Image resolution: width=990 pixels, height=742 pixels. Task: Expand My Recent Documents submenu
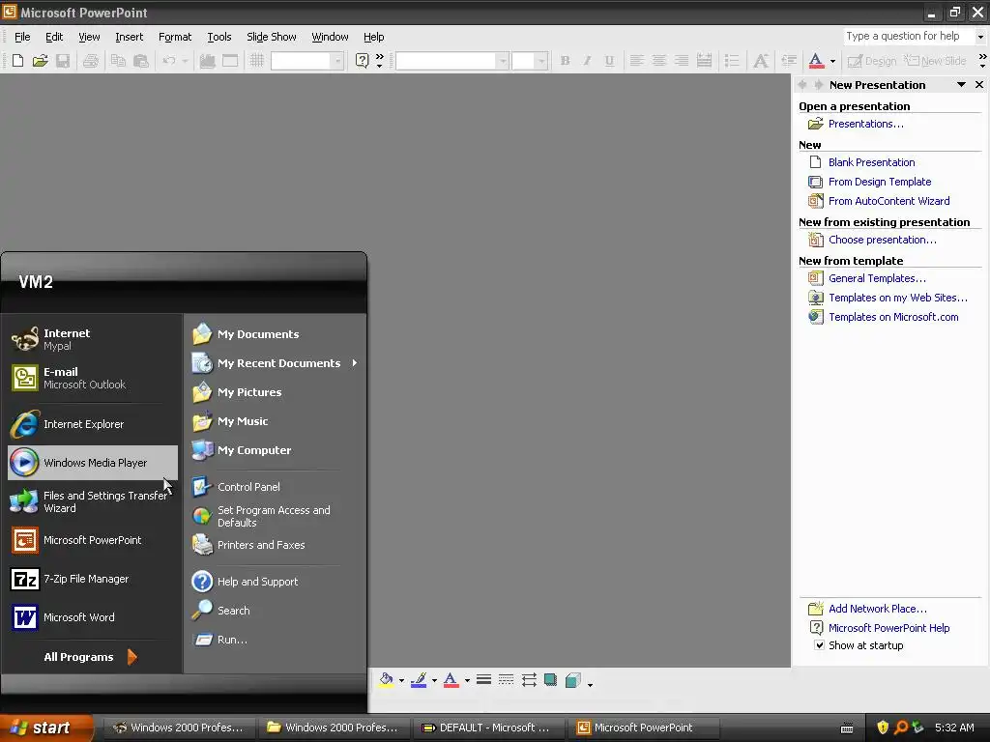tap(275, 363)
